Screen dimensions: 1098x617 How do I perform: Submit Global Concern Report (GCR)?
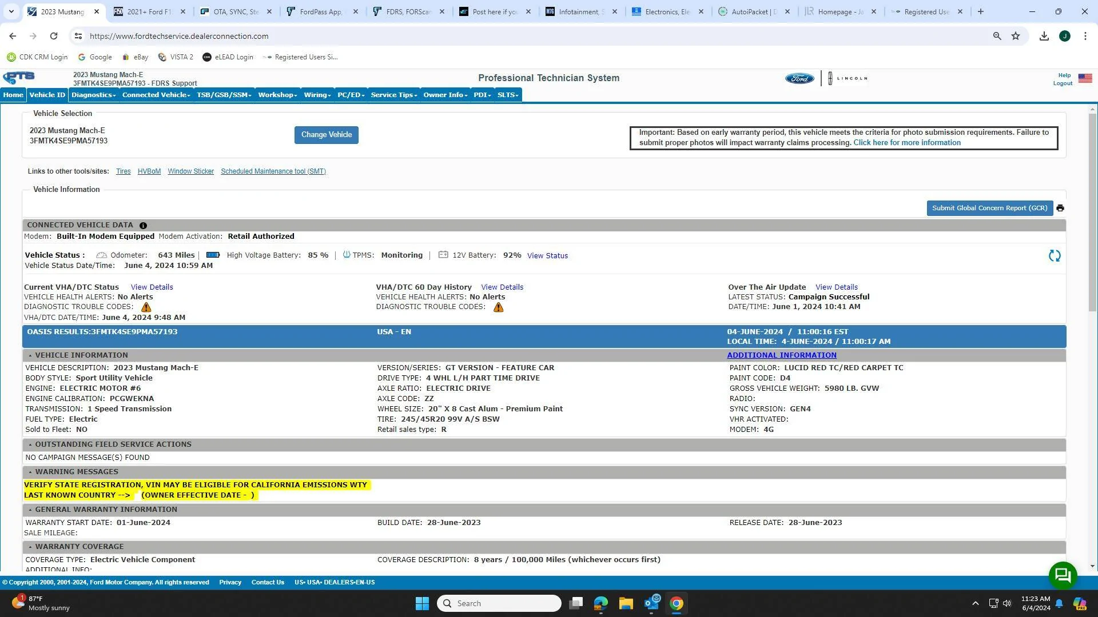990,209
